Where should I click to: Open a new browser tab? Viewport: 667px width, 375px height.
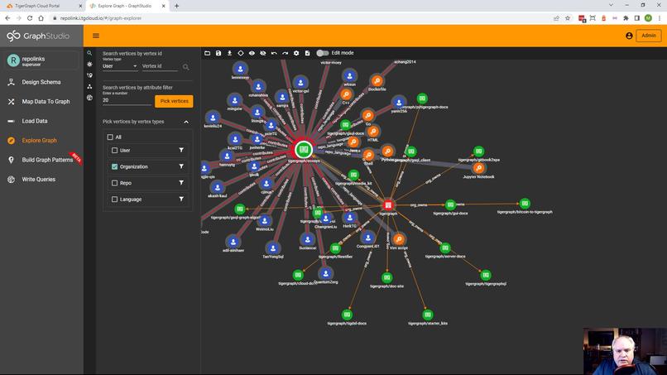point(176,6)
